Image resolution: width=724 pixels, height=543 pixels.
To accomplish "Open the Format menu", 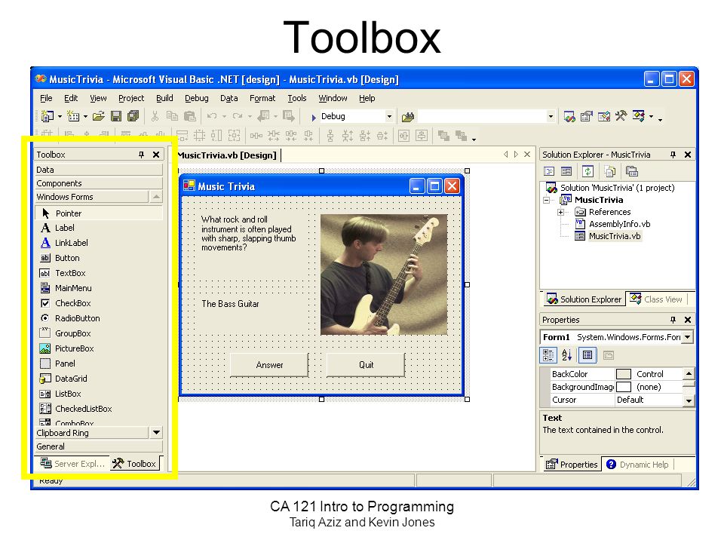I will (262, 98).
